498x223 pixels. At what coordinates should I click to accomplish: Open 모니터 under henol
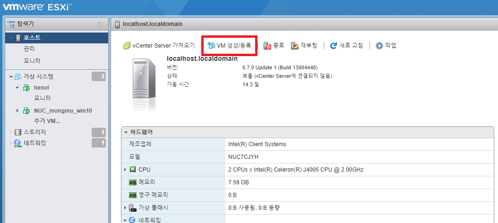43,99
